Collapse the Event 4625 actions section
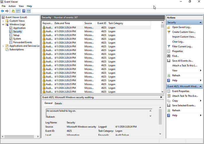The height and width of the screenshot is (144, 204). pos(201,86)
